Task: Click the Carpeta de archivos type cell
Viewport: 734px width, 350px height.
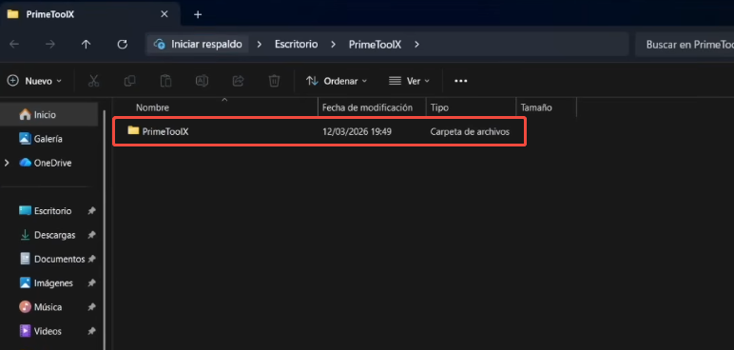Action: click(470, 131)
